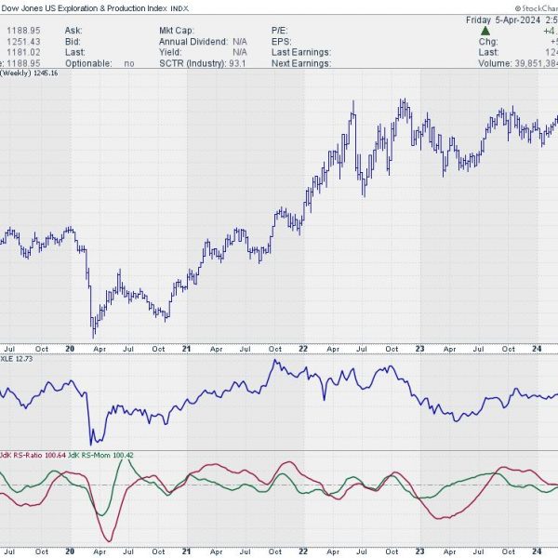Click the 'Last Earnings:' label

tap(301, 52)
